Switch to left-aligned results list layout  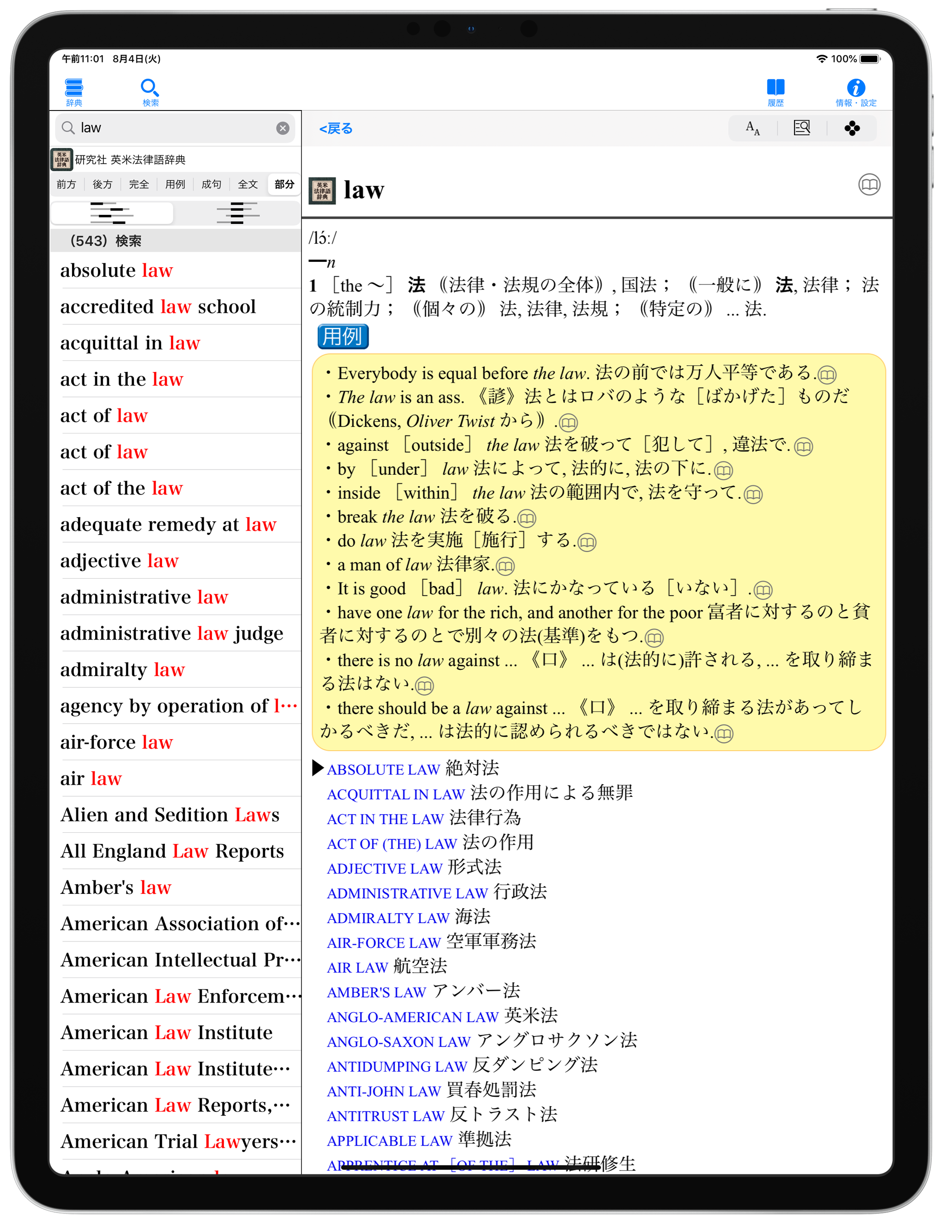(112, 213)
